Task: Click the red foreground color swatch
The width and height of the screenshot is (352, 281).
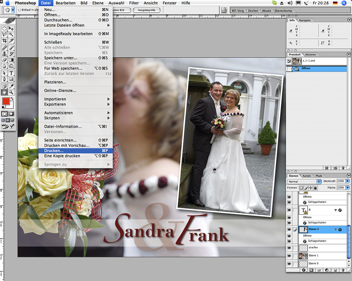Action: click(x=6, y=101)
